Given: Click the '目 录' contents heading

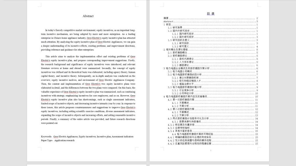Looking at the screenshot, I should (x=210, y=14).
